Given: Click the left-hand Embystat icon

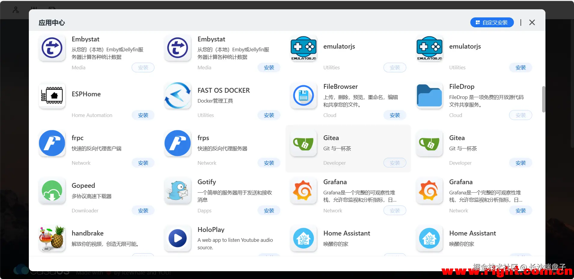Looking at the screenshot, I should [52, 48].
